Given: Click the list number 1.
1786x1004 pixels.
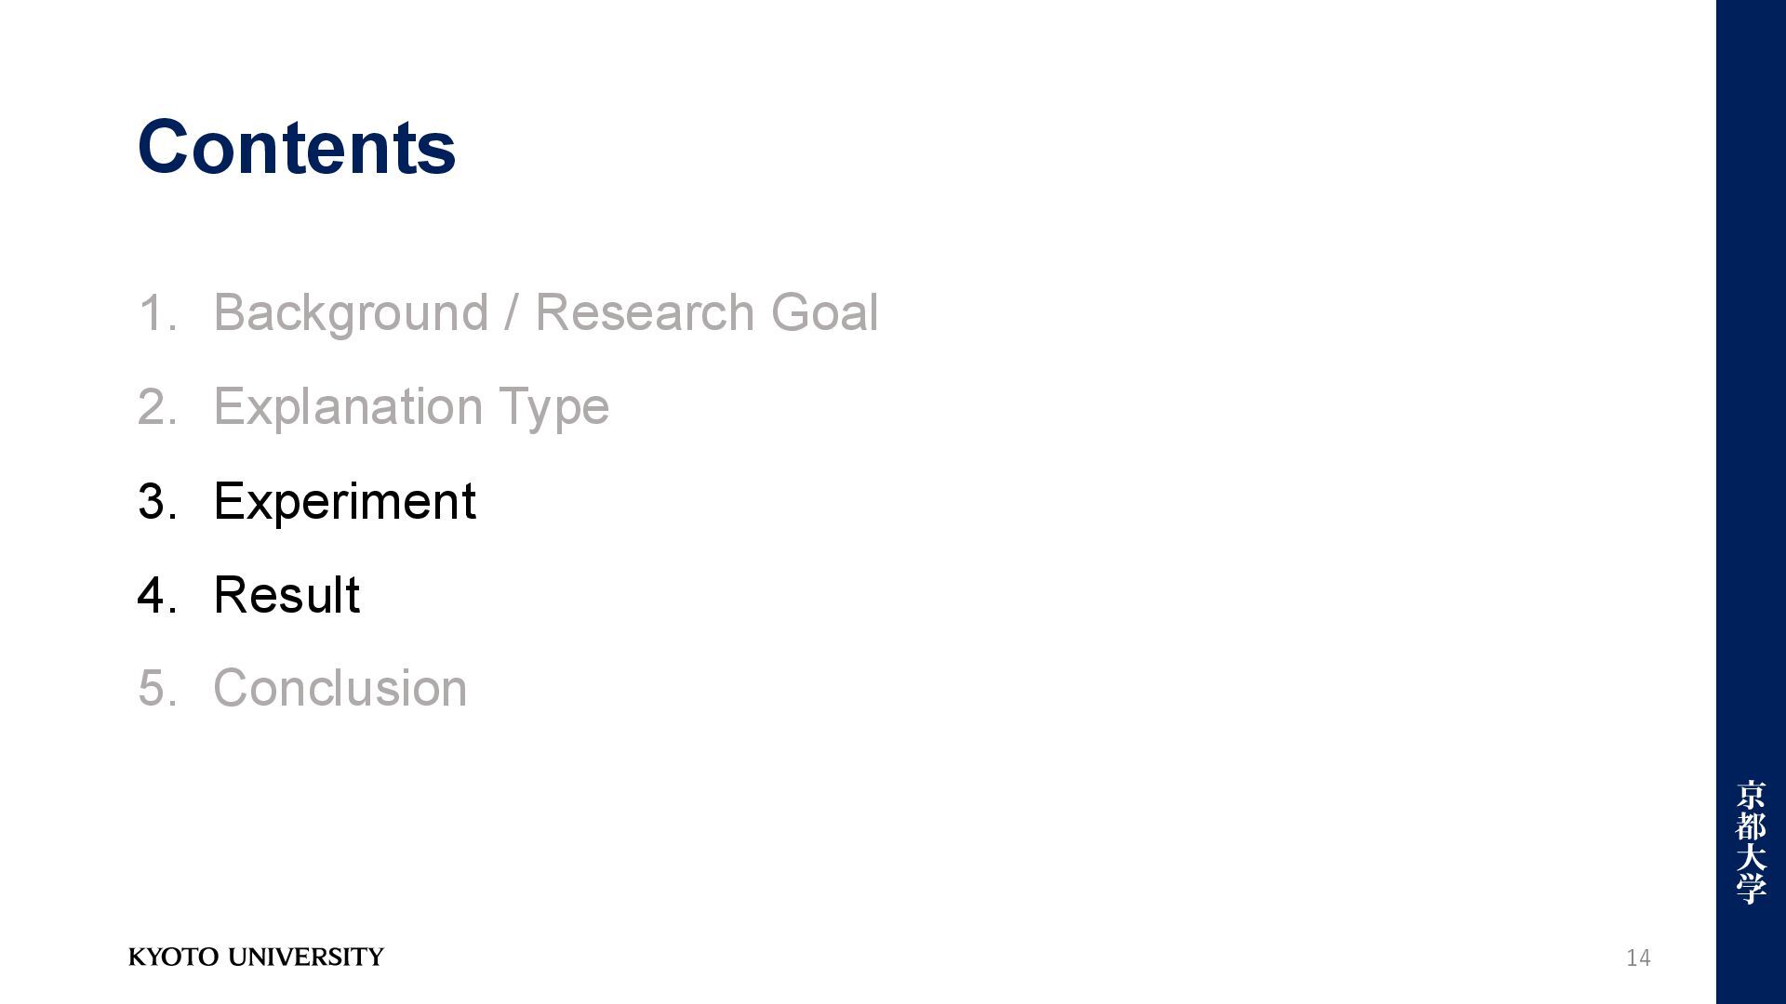Looking at the screenshot, I should coord(156,313).
